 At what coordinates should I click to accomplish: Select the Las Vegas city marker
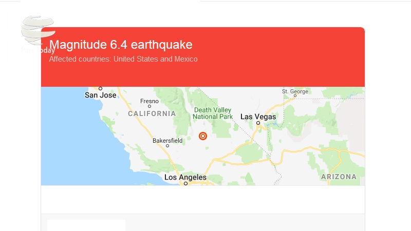[258, 123]
